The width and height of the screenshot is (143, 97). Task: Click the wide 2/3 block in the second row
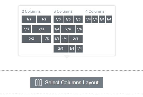[41, 29]
